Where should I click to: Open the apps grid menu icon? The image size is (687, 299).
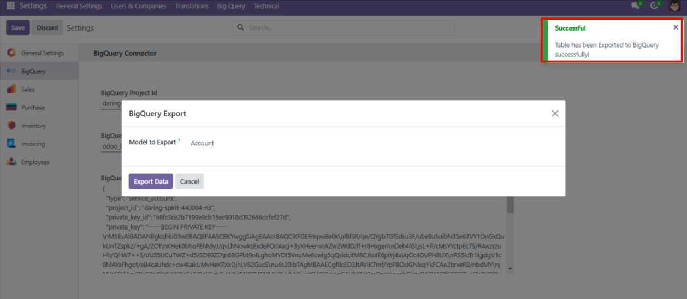click(10, 6)
